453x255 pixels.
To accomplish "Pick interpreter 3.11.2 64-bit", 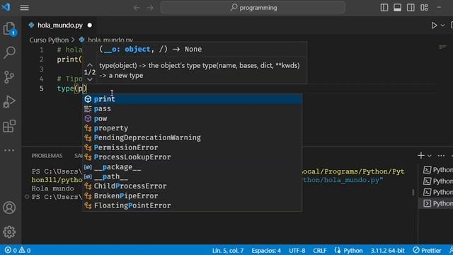I will (388, 250).
